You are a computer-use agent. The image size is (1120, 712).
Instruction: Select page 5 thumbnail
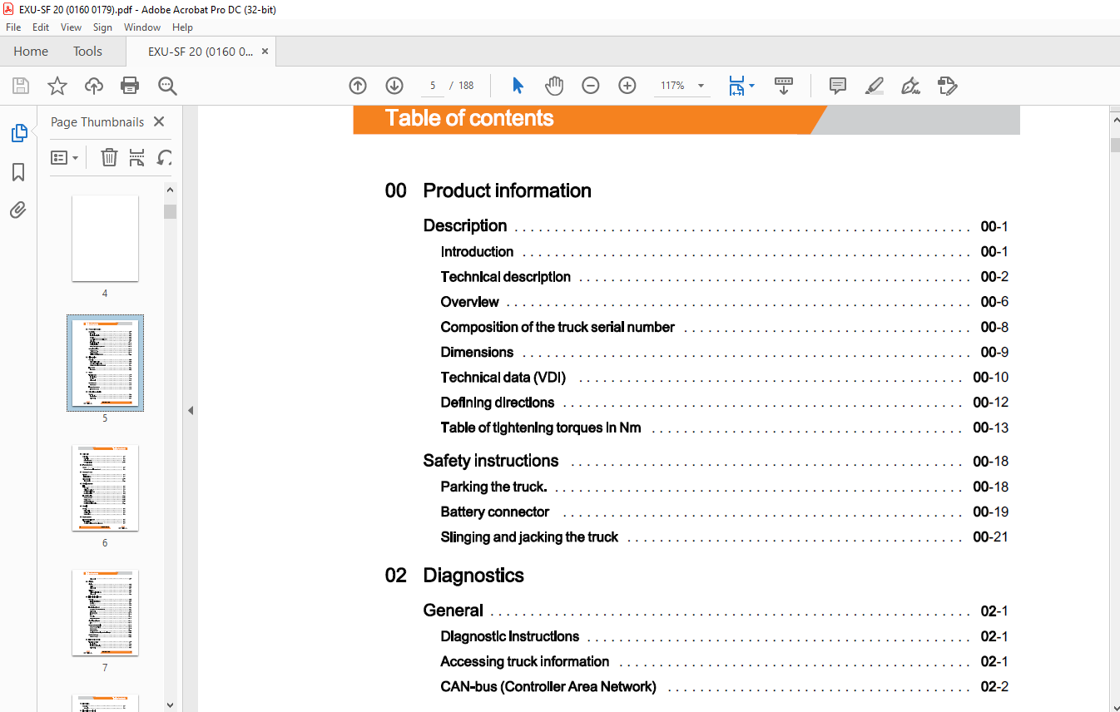pos(105,363)
